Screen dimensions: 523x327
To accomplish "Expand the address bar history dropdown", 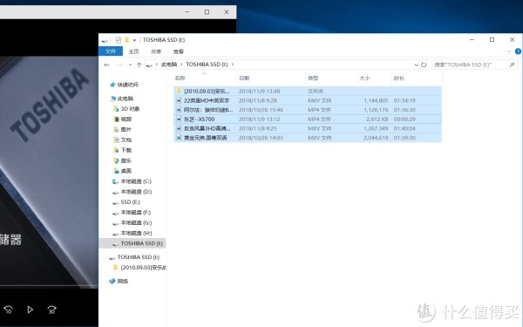I will [416, 65].
